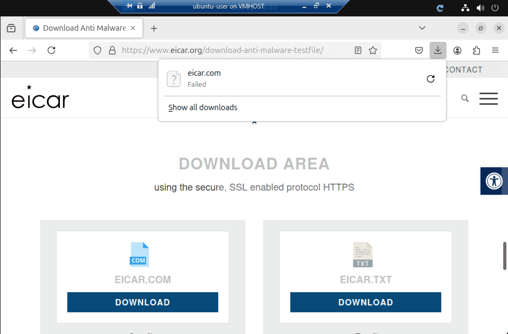
Task: Go forward to the next page
Action: (x=32, y=50)
